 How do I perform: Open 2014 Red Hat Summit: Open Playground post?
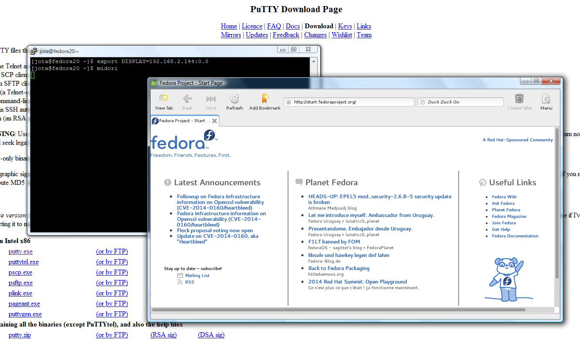358,282
